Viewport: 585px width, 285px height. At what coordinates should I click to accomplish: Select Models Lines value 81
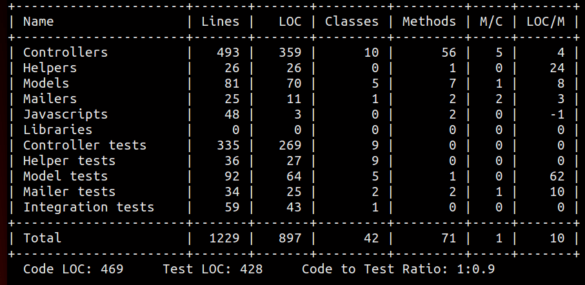232,83
